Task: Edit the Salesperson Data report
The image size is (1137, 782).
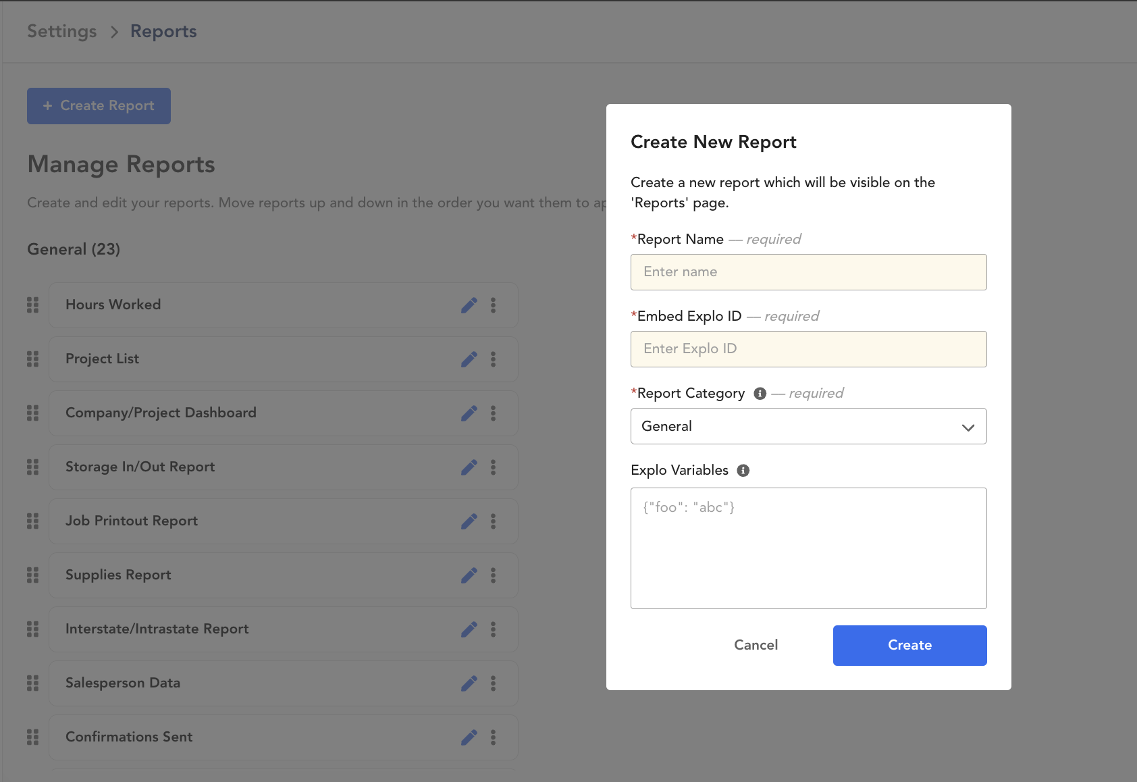Action: (x=469, y=683)
